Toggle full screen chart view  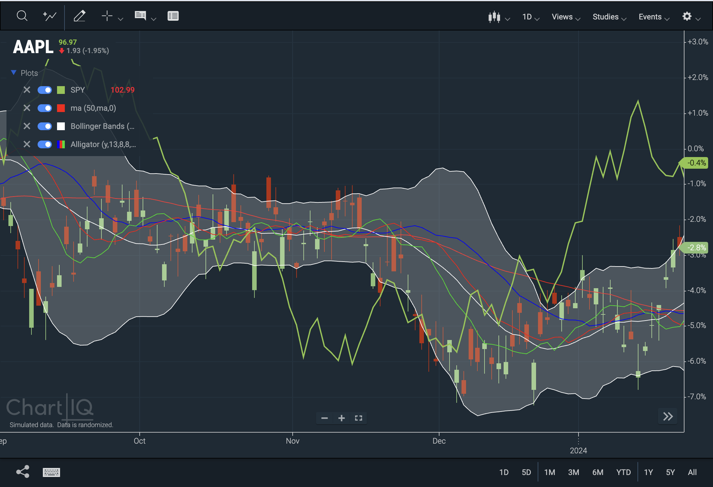pos(358,418)
